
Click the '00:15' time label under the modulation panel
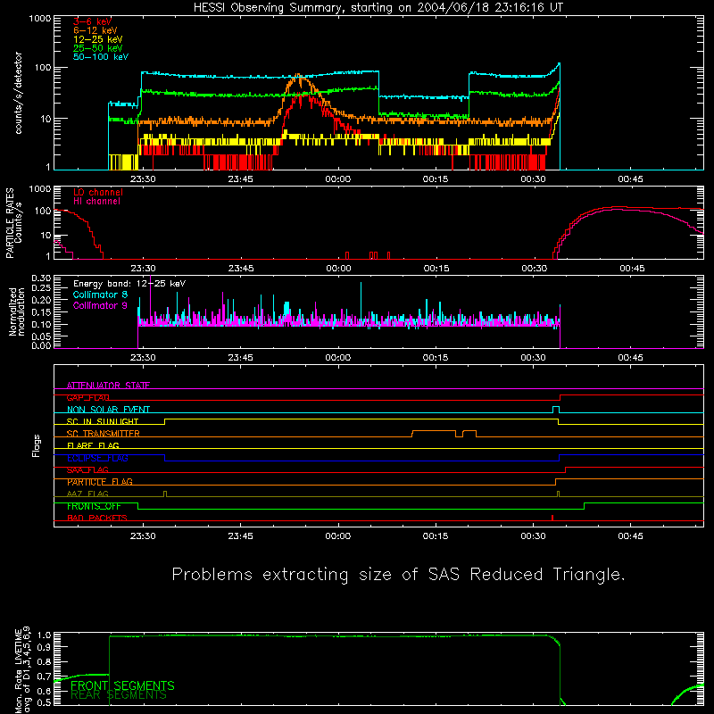(x=436, y=358)
